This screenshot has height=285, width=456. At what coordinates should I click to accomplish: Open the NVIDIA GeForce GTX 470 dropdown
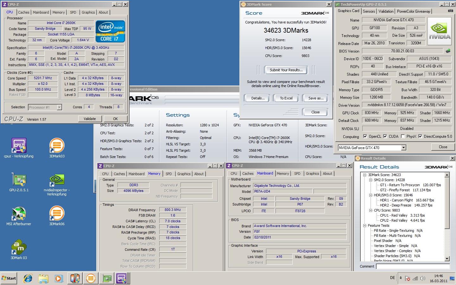click(x=403, y=148)
